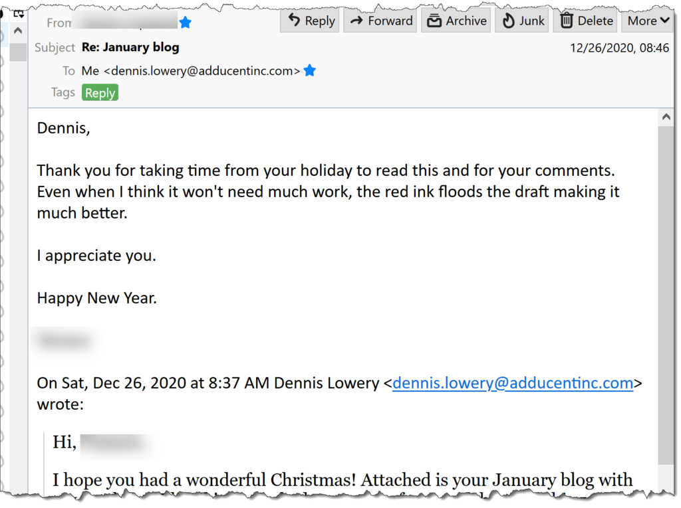Open the column picker icon above list scrollbar
The width and height of the screenshot is (681, 508).
tap(18, 15)
